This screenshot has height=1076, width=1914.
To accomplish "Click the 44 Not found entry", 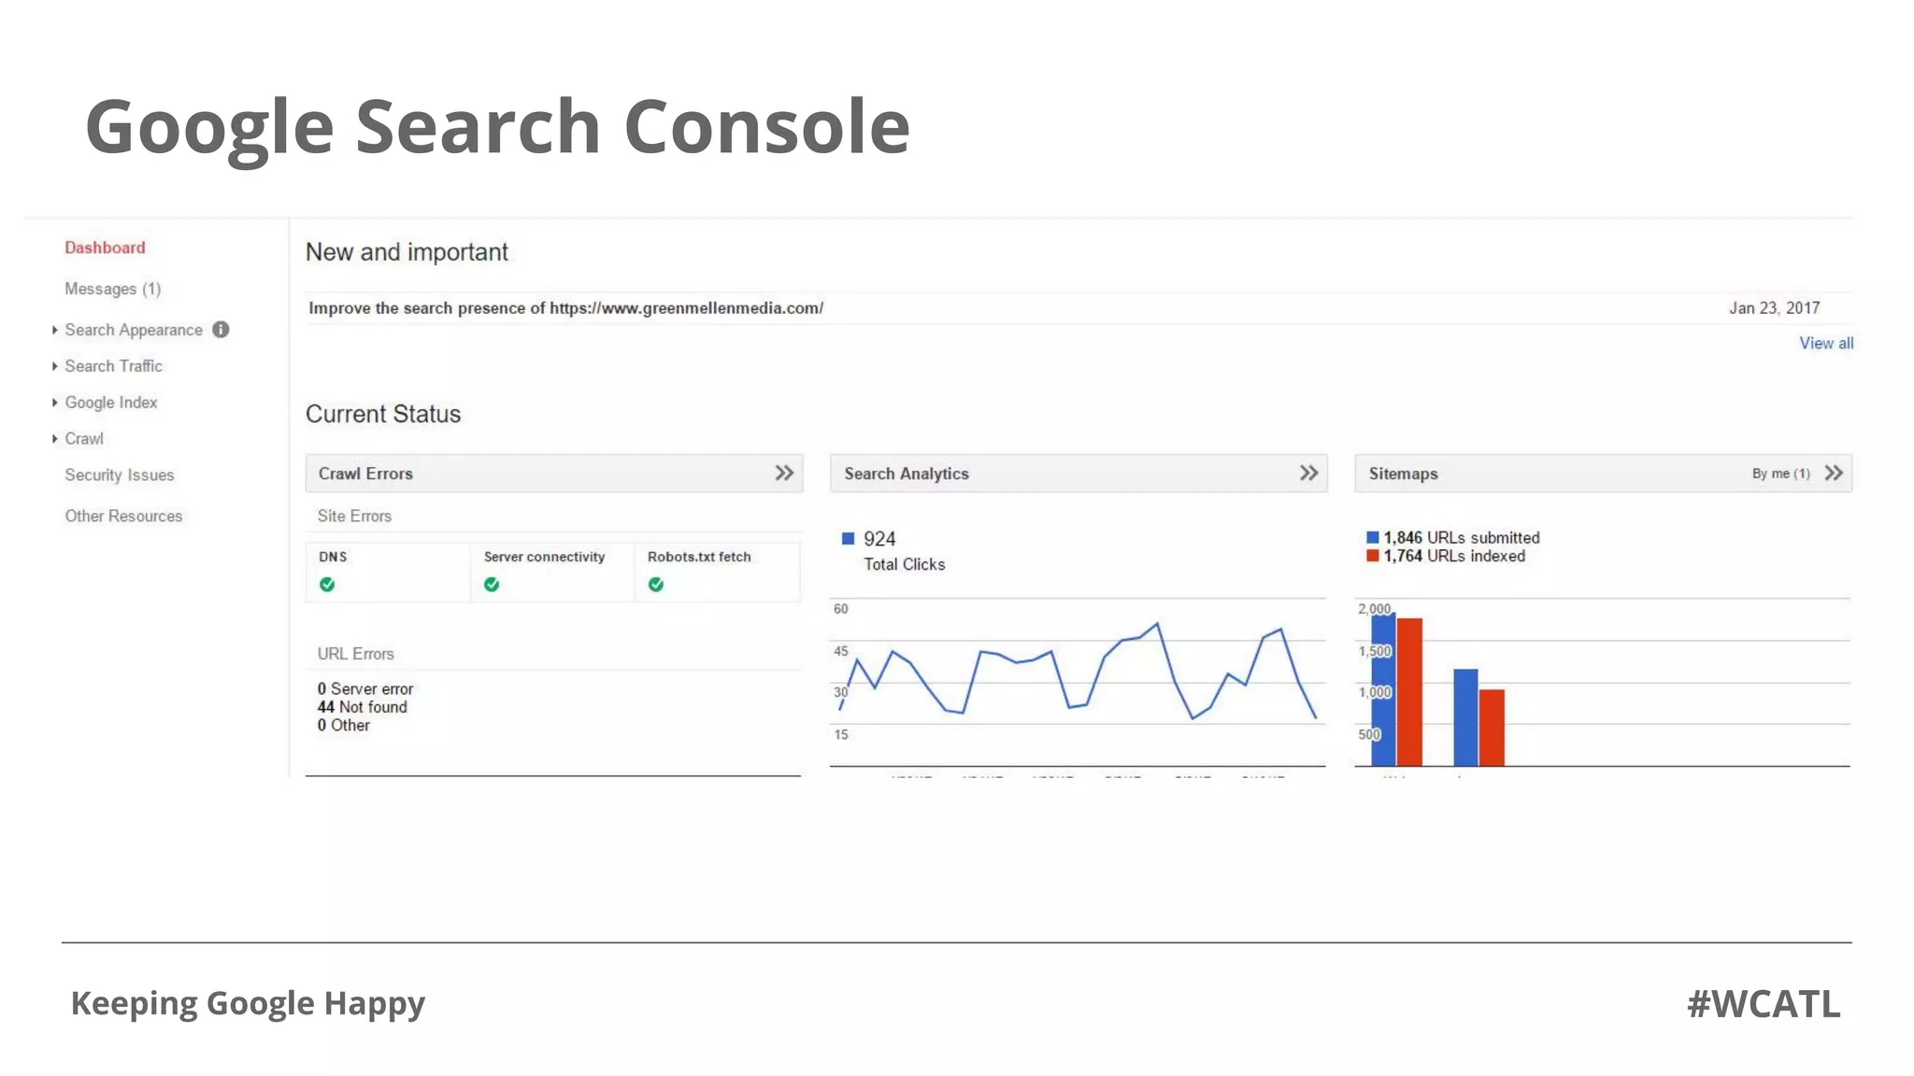I will coord(362,707).
